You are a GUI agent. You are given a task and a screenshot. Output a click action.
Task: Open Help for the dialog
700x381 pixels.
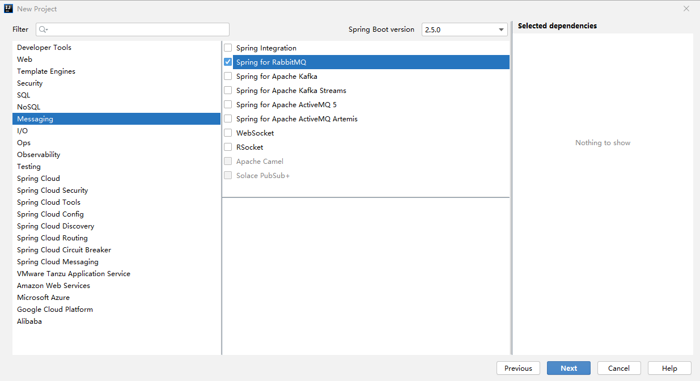pyautogui.click(x=669, y=369)
